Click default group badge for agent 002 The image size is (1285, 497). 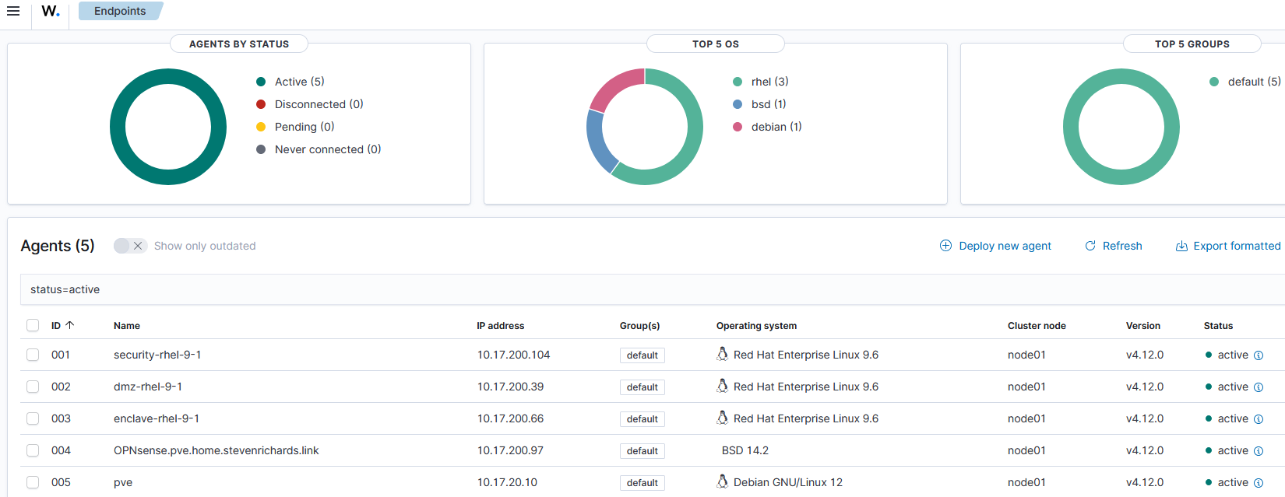pyautogui.click(x=642, y=387)
